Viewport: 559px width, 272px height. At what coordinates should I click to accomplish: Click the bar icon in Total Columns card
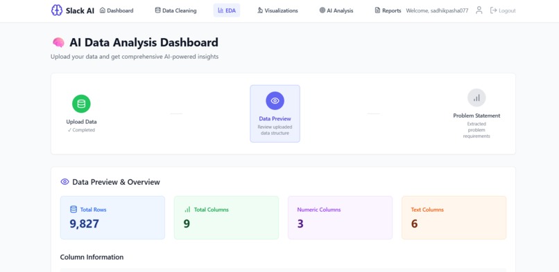pyautogui.click(x=187, y=210)
